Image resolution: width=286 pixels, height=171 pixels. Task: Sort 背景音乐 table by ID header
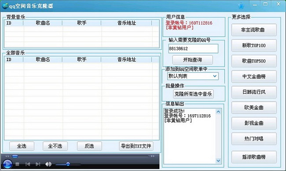tap(14, 23)
